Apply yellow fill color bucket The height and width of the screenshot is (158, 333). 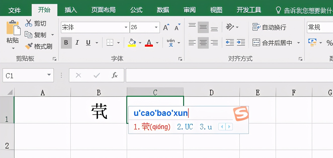tap(132, 43)
